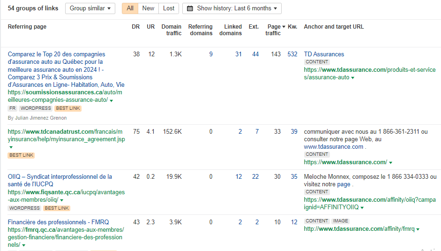
Task: Sort by UR column header
Action: [x=150, y=27]
